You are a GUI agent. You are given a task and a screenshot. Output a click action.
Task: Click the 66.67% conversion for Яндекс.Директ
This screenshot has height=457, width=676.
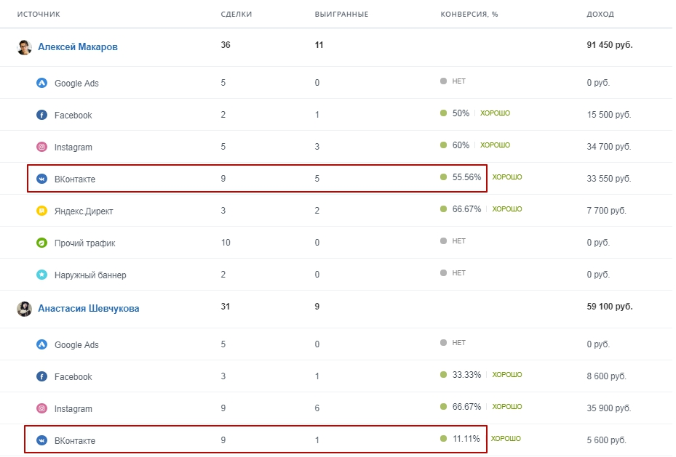[x=466, y=209]
